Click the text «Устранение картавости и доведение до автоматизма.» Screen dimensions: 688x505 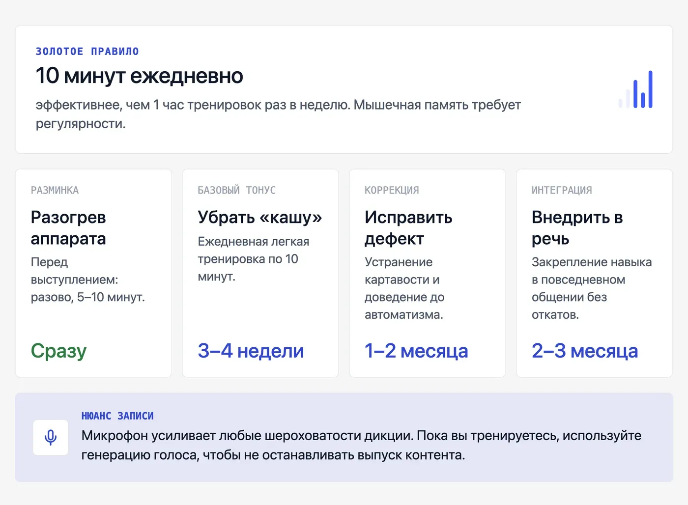click(404, 288)
